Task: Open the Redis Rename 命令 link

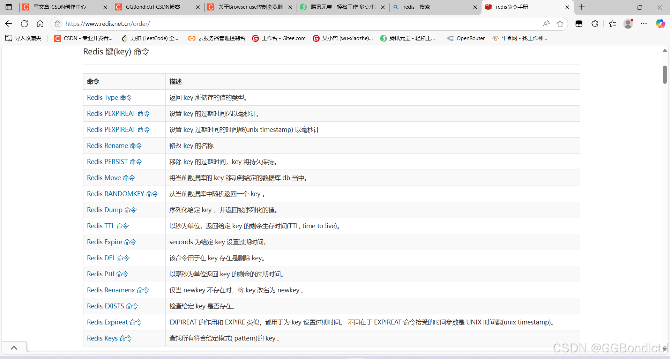Action: (x=114, y=146)
